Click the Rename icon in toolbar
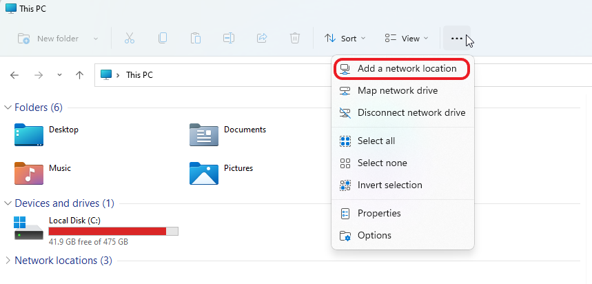The image size is (592, 284). (229, 39)
